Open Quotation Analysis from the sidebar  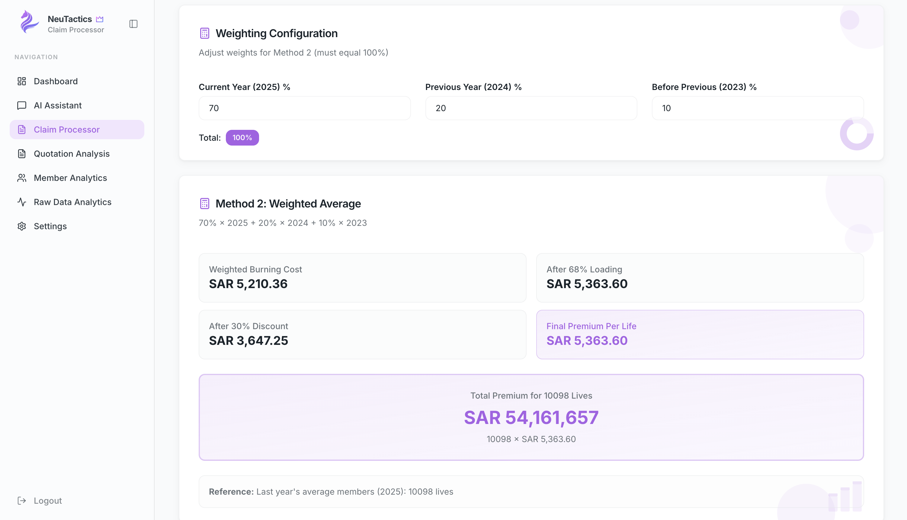[x=72, y=154]
